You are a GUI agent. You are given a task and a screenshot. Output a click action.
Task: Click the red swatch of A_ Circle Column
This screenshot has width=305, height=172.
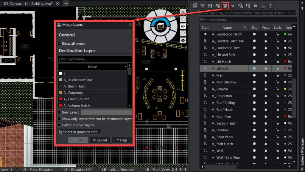click(x=60, y=99)
